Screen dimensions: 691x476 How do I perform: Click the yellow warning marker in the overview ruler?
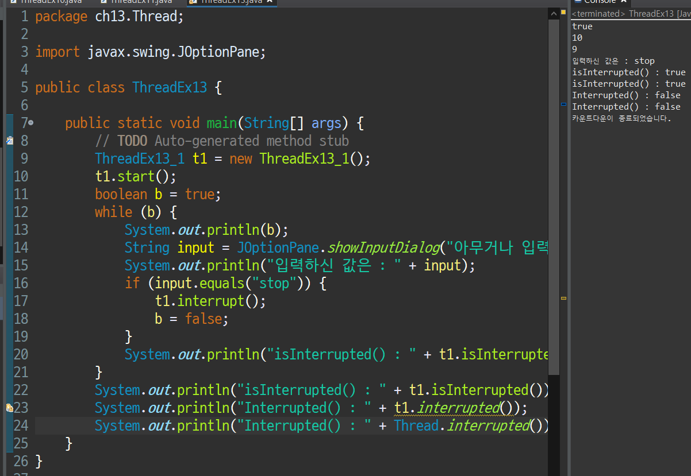coord(563,298)
